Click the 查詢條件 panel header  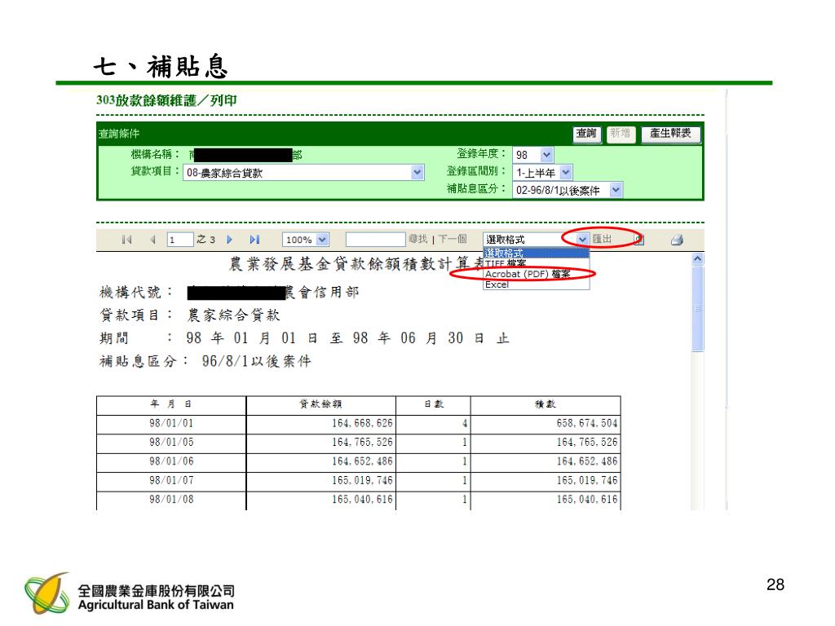coord(119,134)
